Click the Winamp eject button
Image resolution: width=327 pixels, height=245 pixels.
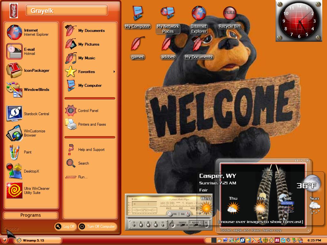(172, 225)
